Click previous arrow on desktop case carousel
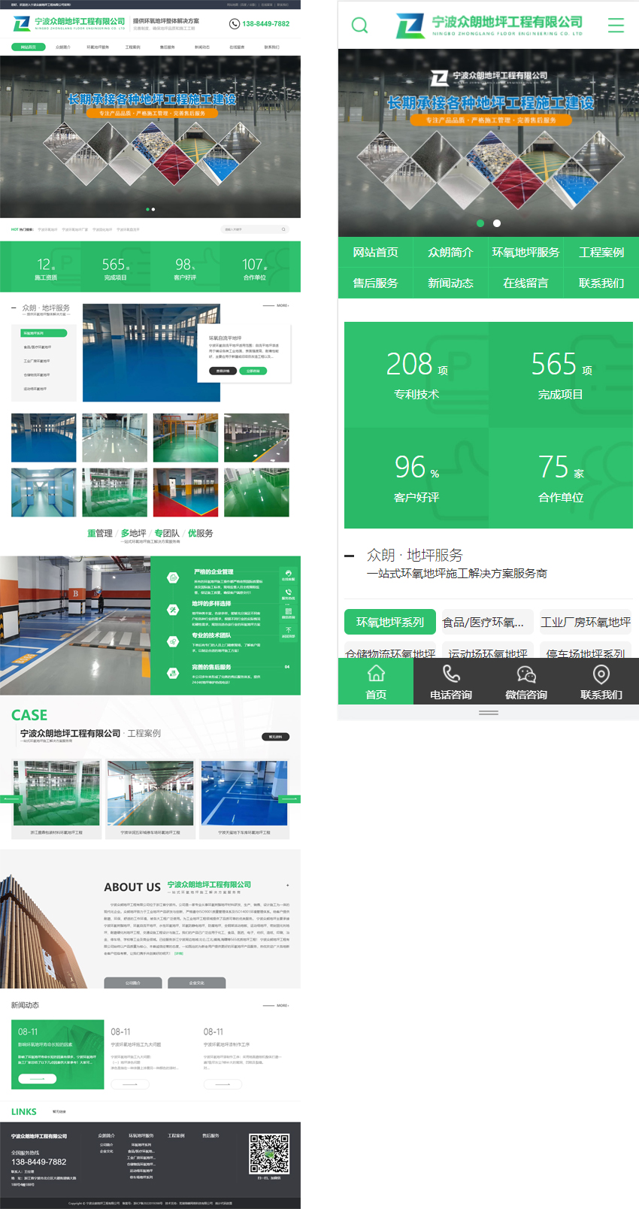Viewport: 639px width, 1209px height. click(10, 798)
